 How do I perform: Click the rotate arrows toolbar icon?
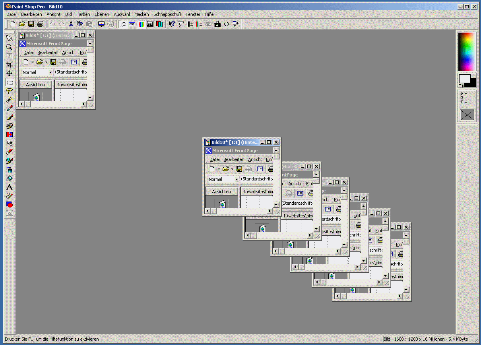226,24
